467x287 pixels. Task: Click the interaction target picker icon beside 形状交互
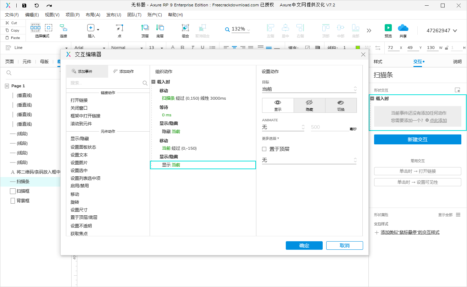pyautogui.click(x=457, y=90)
